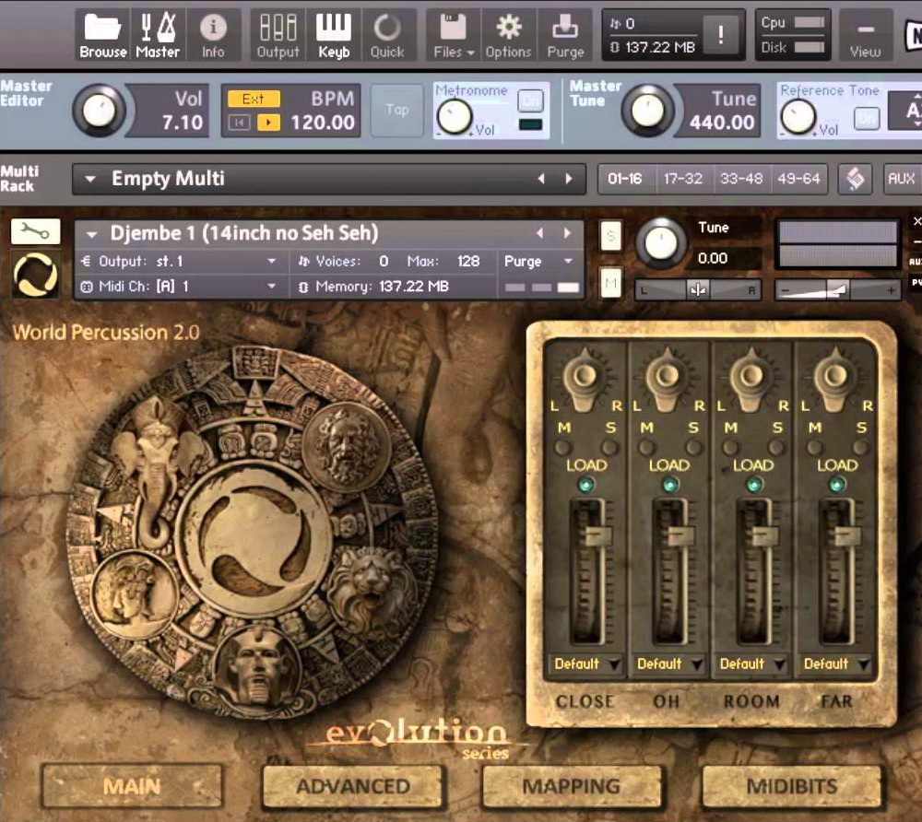Viewport: 922px width, 822px height.
Task: Mute the instrument with M button
Action: pyautogui.click(x=611, y=284)
